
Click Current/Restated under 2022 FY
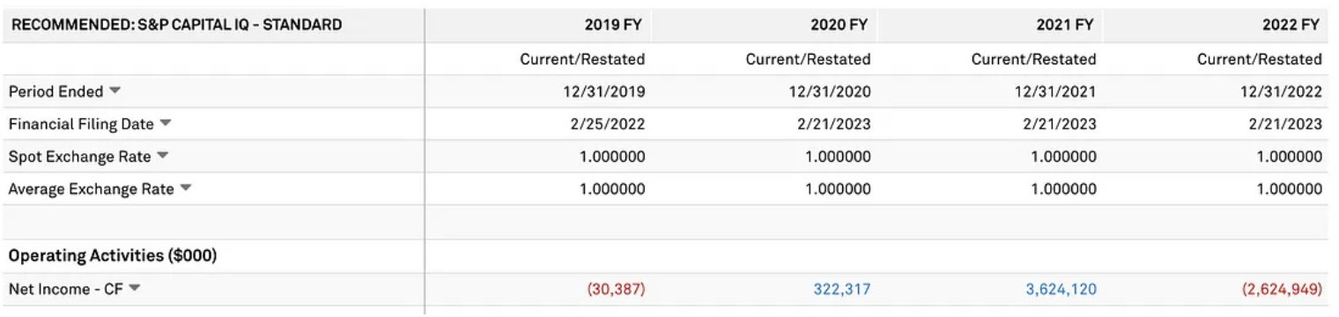tap(1260, 59)
